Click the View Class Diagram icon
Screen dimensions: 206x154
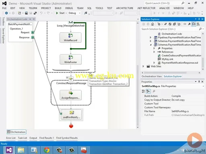198,24
